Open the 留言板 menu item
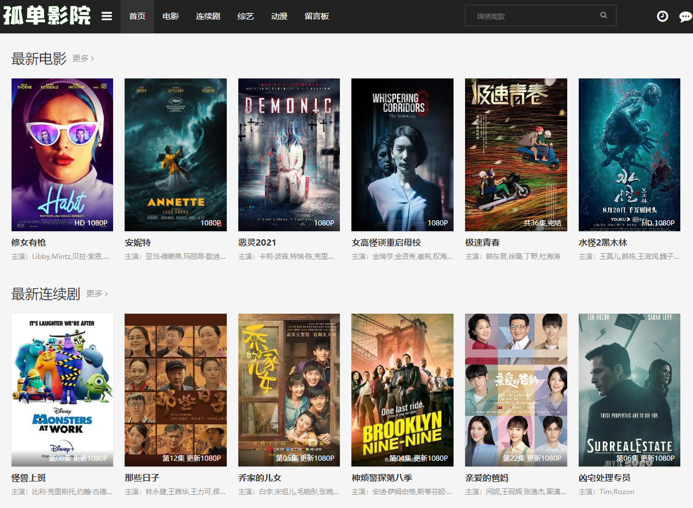This screenshot has height=508, width=693. [x=317, y=16]
